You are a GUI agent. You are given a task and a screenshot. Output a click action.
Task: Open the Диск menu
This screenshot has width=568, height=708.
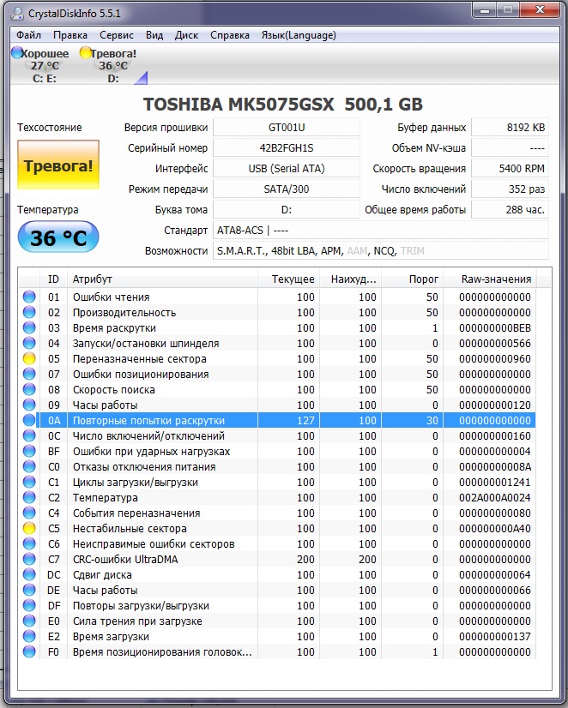click(186, 35)
